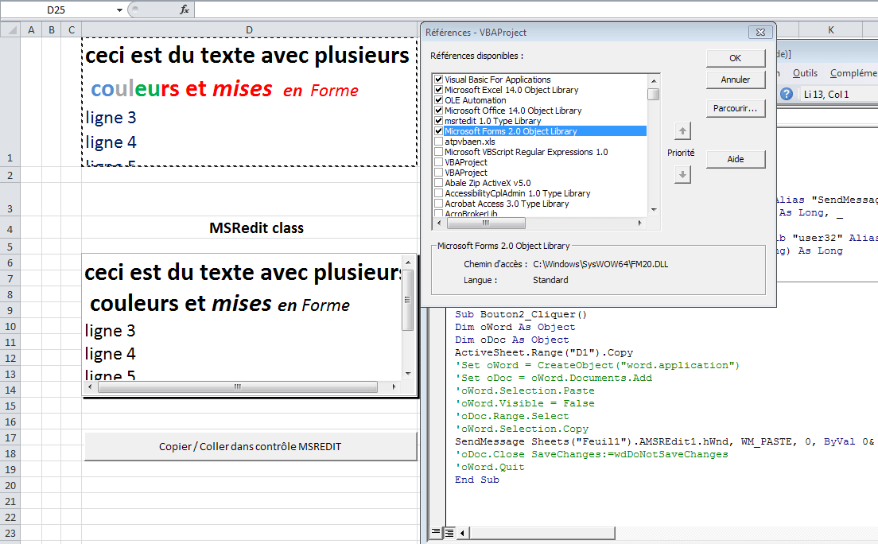This screenshot has height=544, width=878.
Task: Click the Copier / Coller dans contrôle MSREDIT button
Action: (x=249, y=447)
